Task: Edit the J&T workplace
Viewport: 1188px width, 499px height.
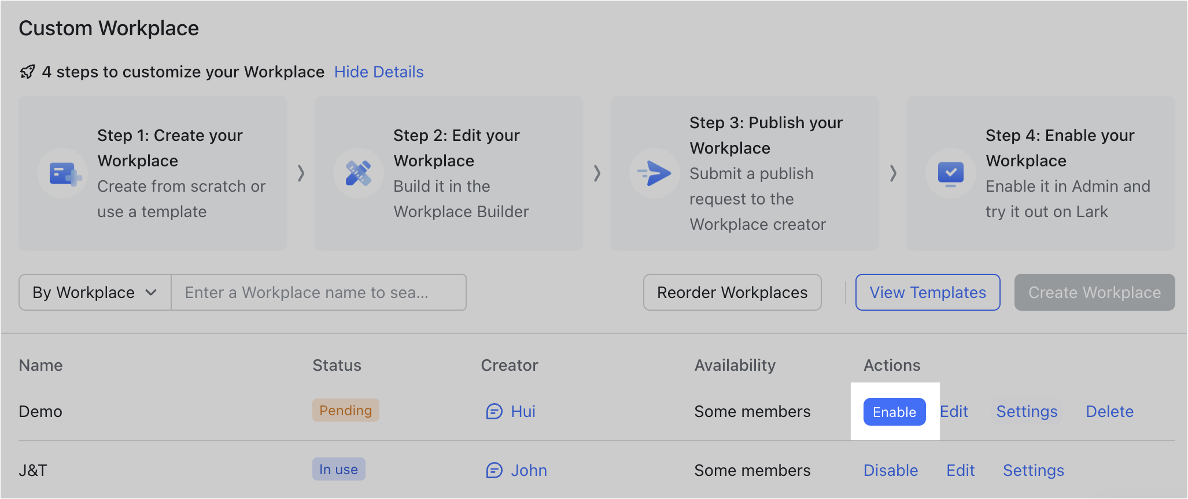Action: click(961, 470)
